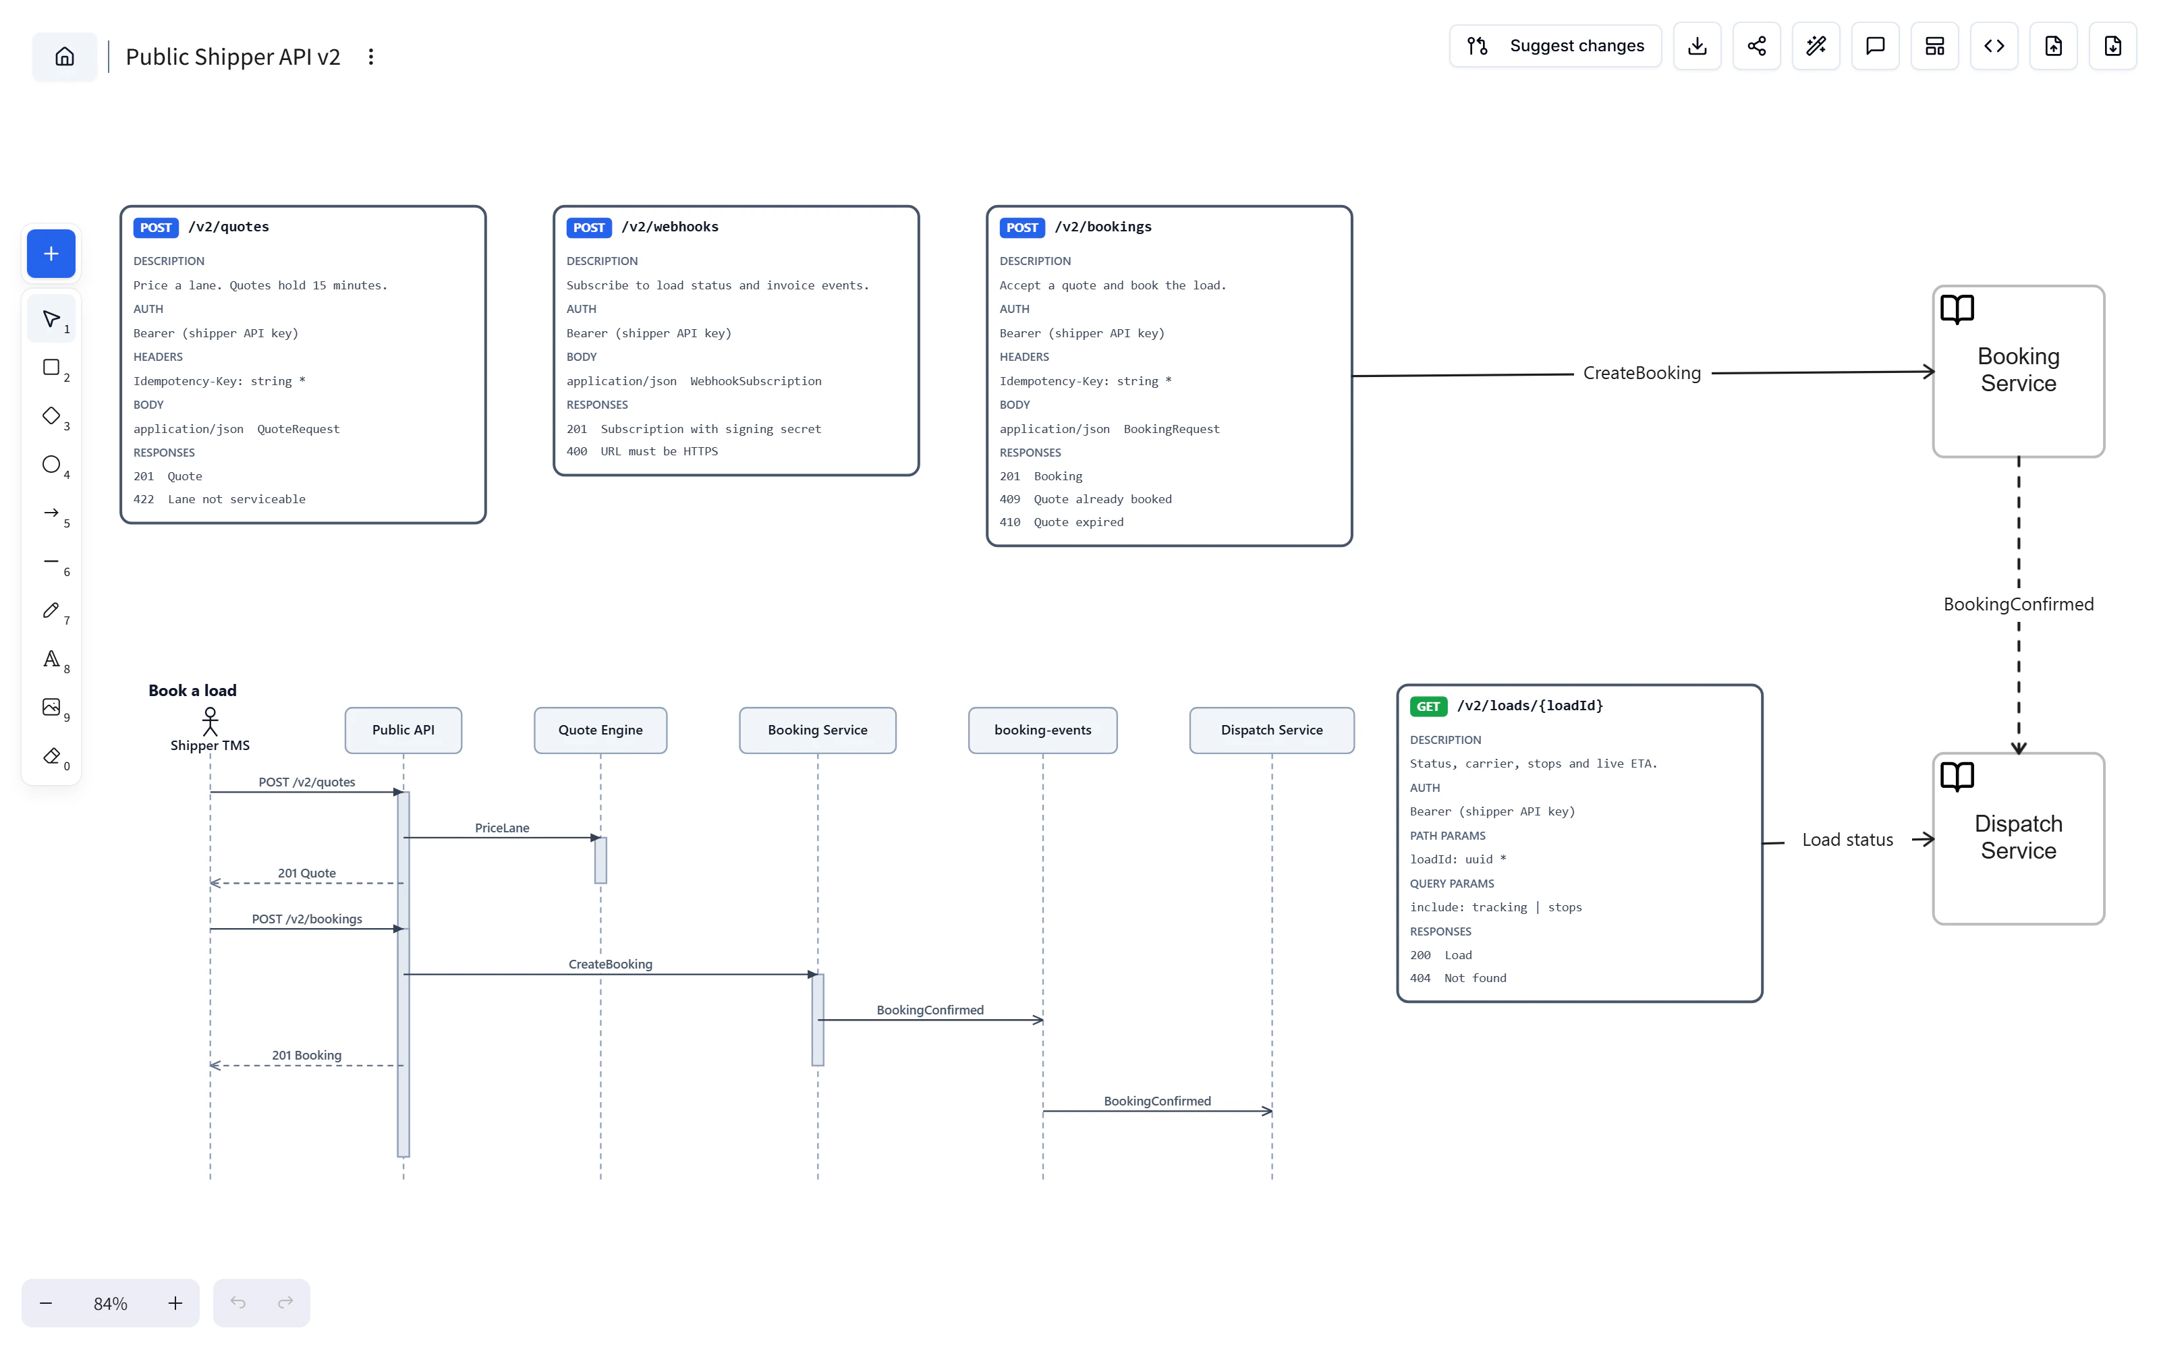The width and height of the screenshot is (2159, 1349).
Task: Select the pointer selection tool
Action: click(51, 318)
